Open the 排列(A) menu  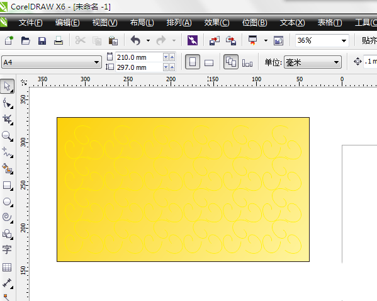[179, 23]
